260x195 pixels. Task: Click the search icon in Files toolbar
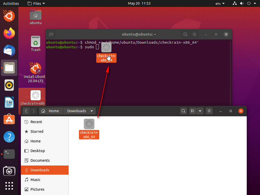[x=183, y=111]
